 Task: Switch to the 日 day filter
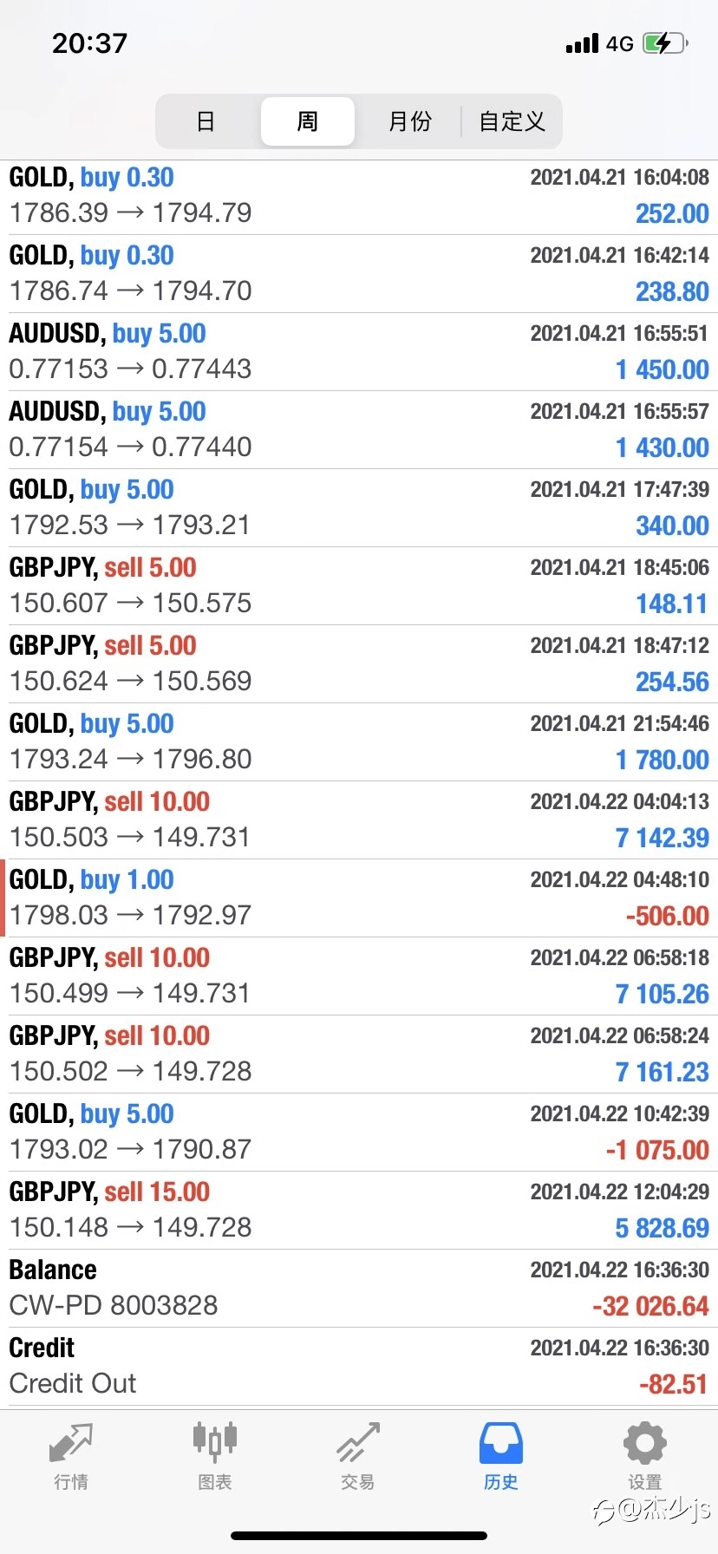tap(206, 121)
